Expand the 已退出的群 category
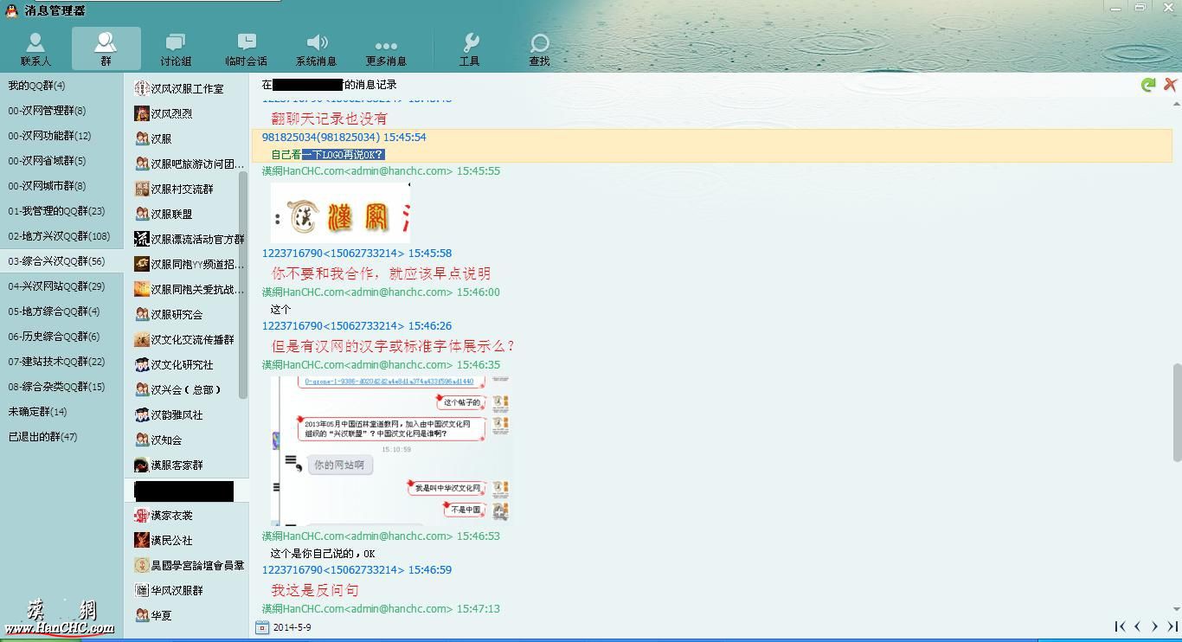Viewport: 1182px width, 642px height. [x=42, y=437]
